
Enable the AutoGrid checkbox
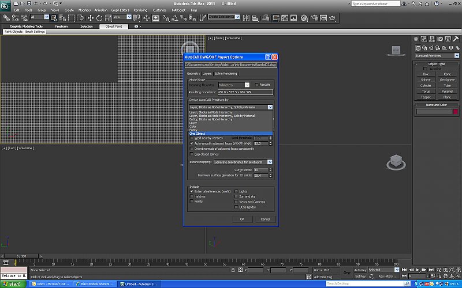pos(425,69)
